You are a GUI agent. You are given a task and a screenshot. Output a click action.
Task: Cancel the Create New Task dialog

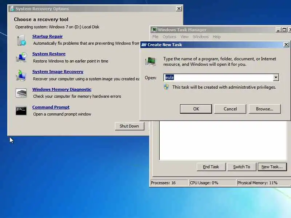coord(230,109)
